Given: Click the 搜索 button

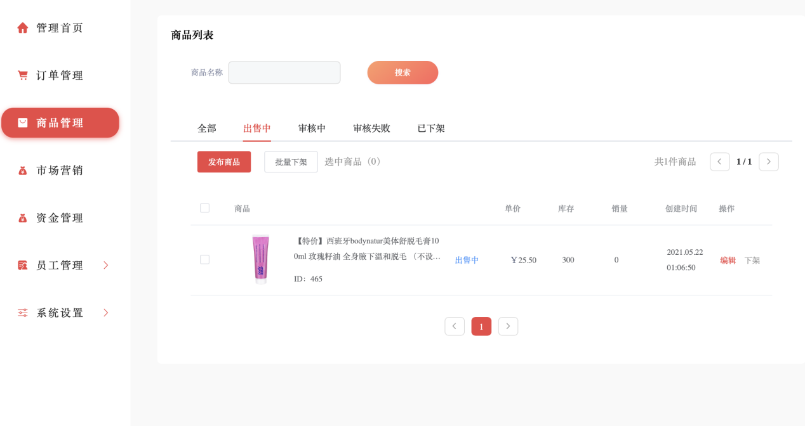Looking at the screenshot, I should click(x=403, y=72).
